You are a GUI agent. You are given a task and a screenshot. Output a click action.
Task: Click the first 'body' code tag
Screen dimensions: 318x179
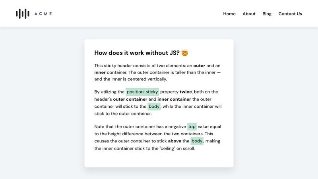(x=154, y=107)
